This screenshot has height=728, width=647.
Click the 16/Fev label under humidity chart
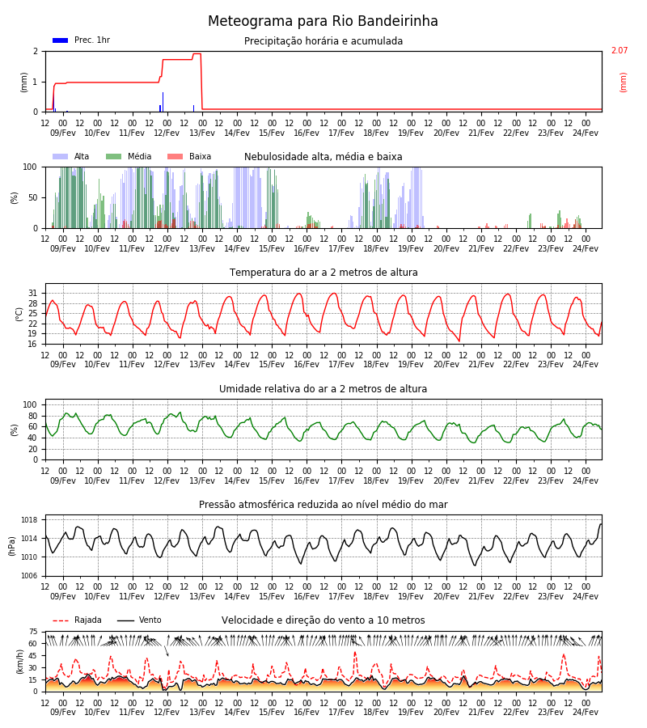307,480
